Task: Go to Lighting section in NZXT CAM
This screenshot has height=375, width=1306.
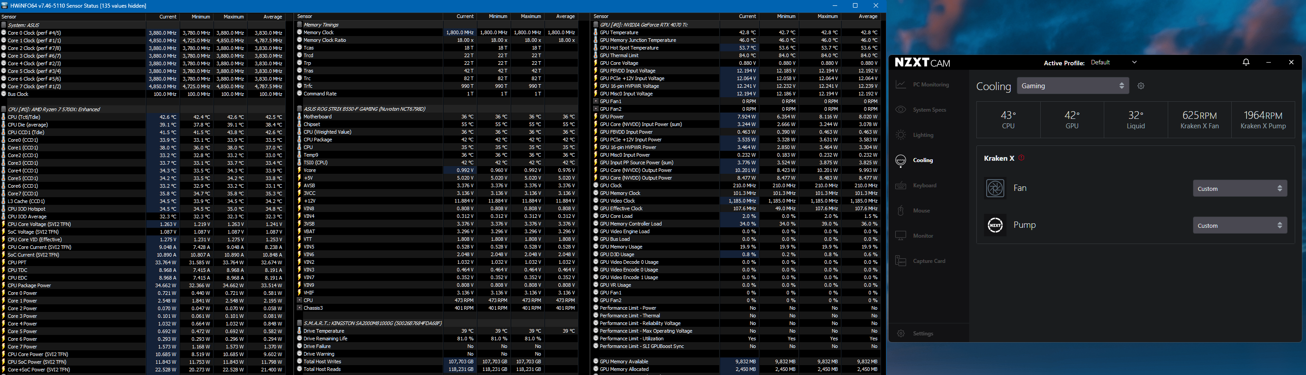Action: (x=915, y=135)
